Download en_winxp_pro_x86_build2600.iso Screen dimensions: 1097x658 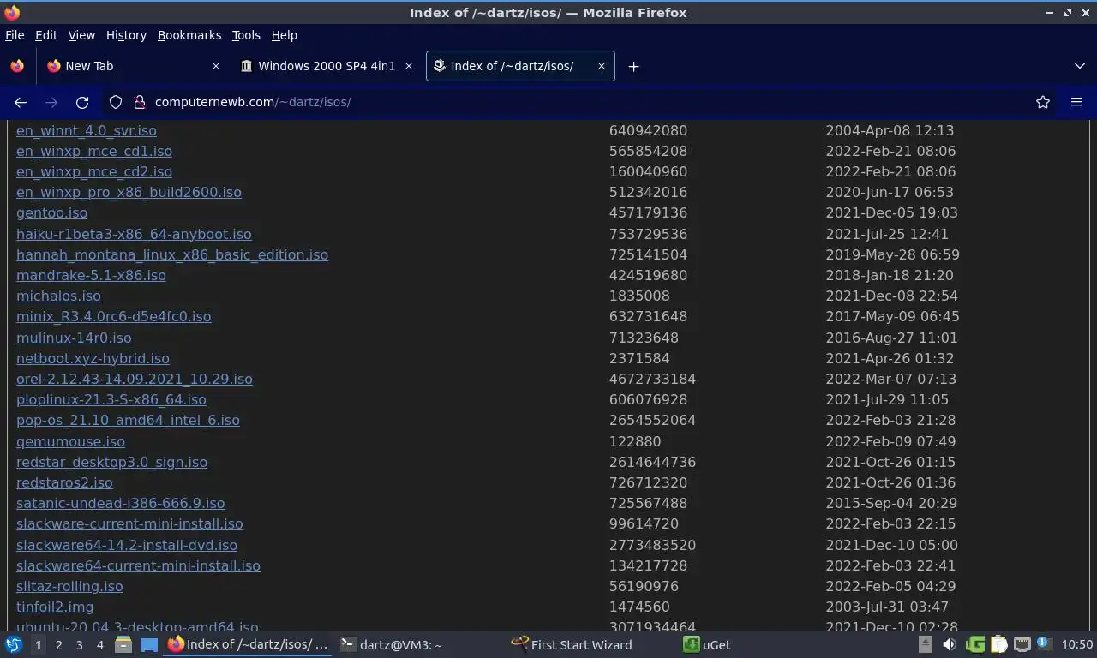129,193
